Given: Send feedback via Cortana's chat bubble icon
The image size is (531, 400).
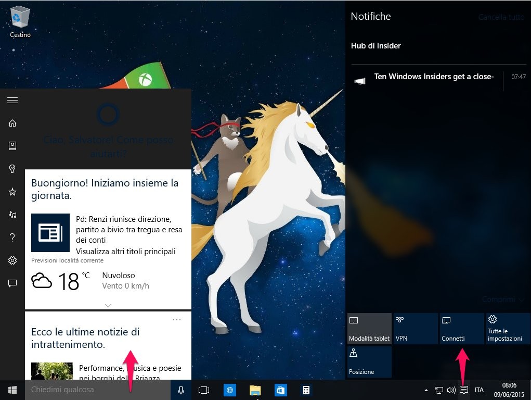Looking at the screenshot, I should (x=12, y=283).
